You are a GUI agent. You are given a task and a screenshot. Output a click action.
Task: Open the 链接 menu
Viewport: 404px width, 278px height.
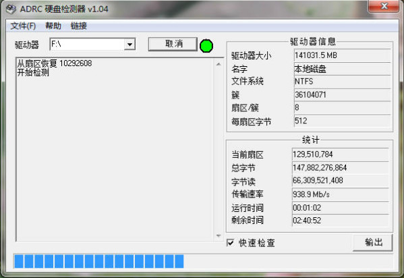[79, 26]
